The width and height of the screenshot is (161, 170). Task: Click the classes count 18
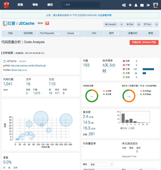tap(50, 93)
